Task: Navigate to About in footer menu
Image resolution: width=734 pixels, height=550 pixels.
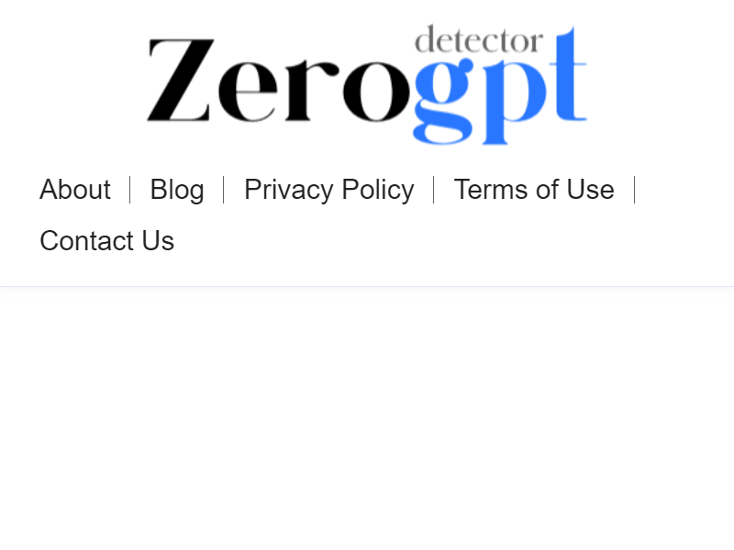Action: 75,190
